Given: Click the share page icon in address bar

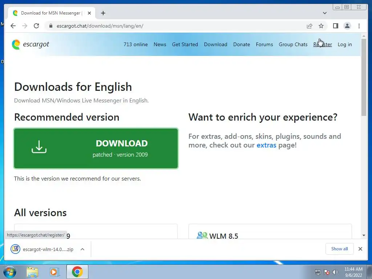Looking at the screenshot, I should (310, 26).
